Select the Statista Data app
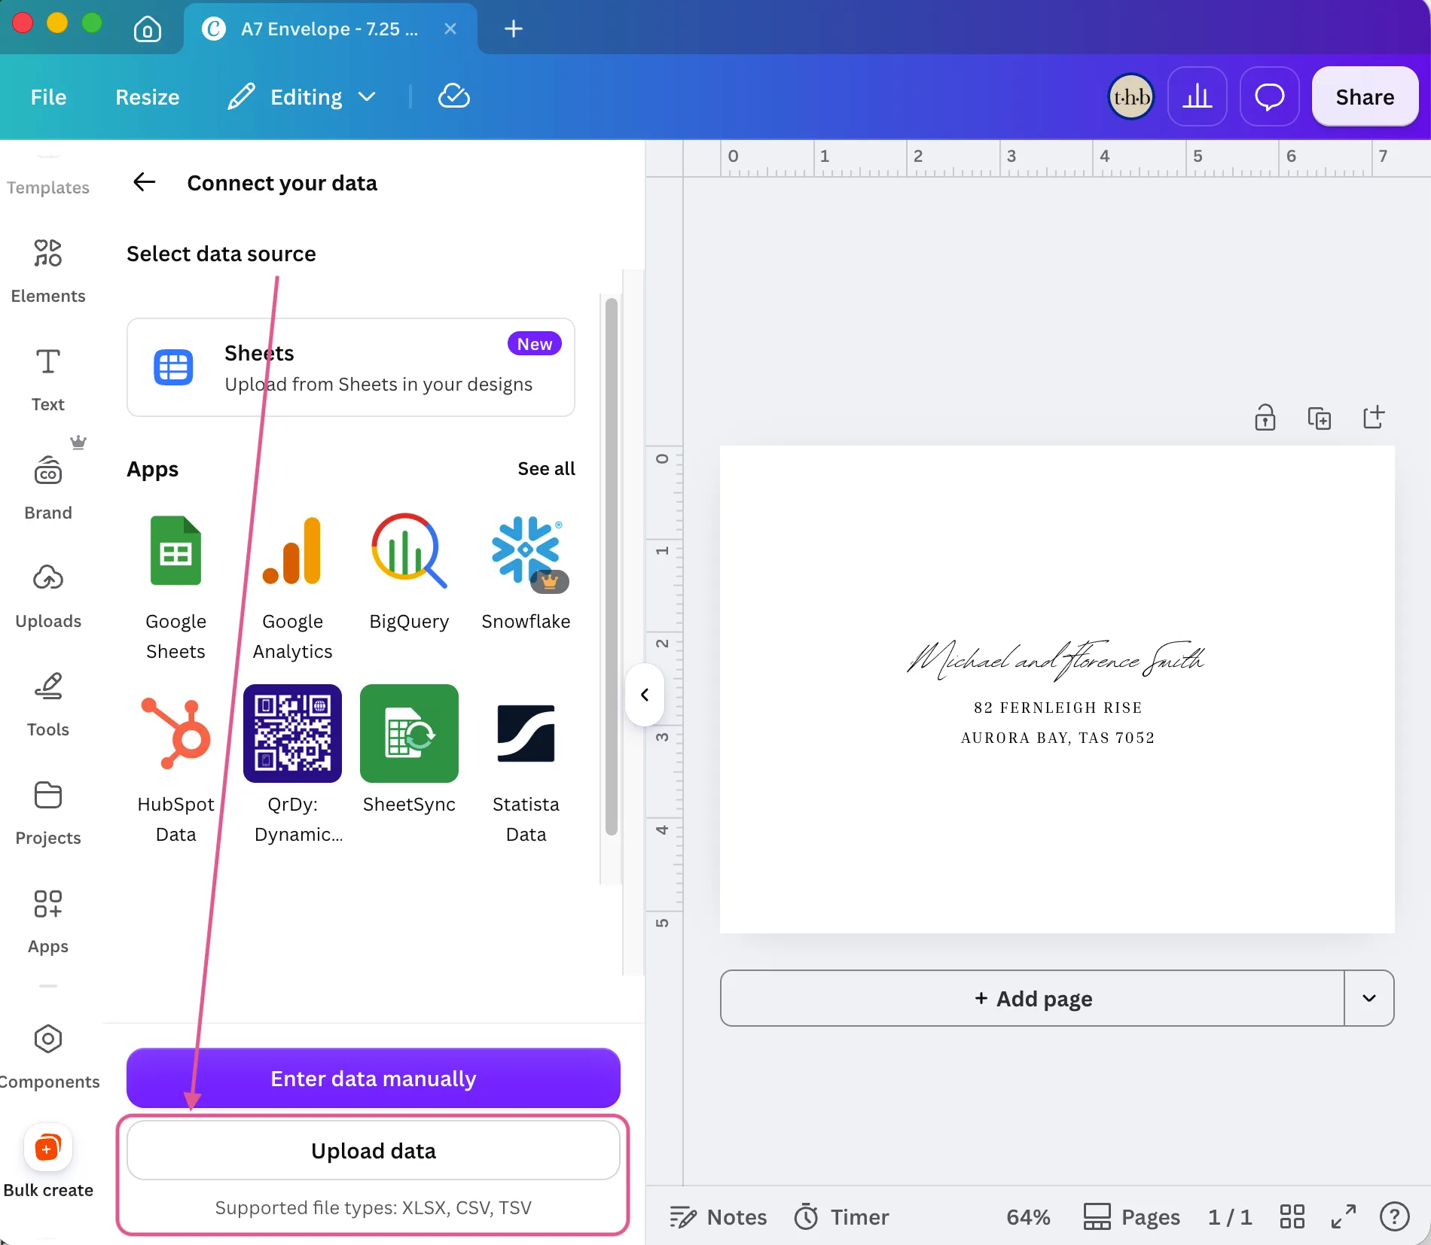The image size is (1431, 1245). tap(526, 765)
